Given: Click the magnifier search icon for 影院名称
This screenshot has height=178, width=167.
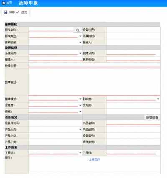Looking at the screenshot, I should click(x=78, y=30).
